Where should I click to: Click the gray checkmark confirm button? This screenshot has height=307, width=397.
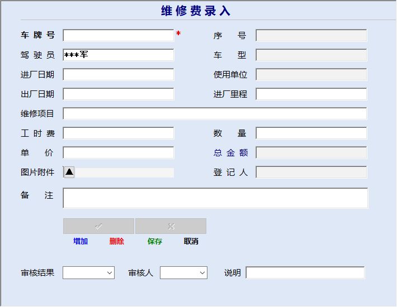click(98, 226)
